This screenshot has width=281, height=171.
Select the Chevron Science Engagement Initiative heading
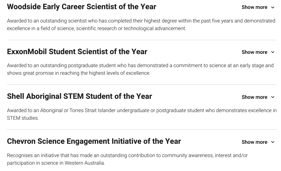pos(94,141)
